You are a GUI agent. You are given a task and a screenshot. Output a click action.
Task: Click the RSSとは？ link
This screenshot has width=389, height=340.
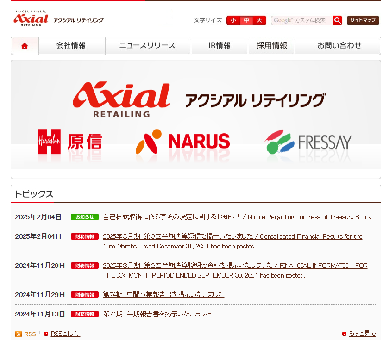(x=65, y=334)
